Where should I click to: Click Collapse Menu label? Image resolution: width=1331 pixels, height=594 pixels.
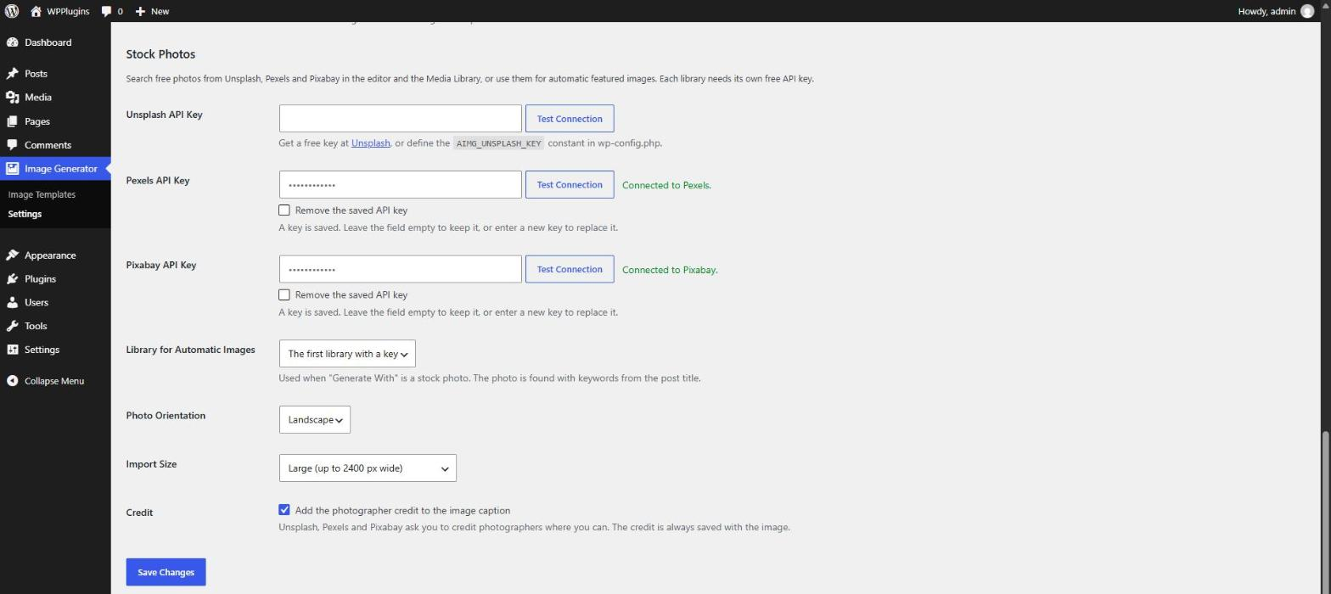coord(54,381)
